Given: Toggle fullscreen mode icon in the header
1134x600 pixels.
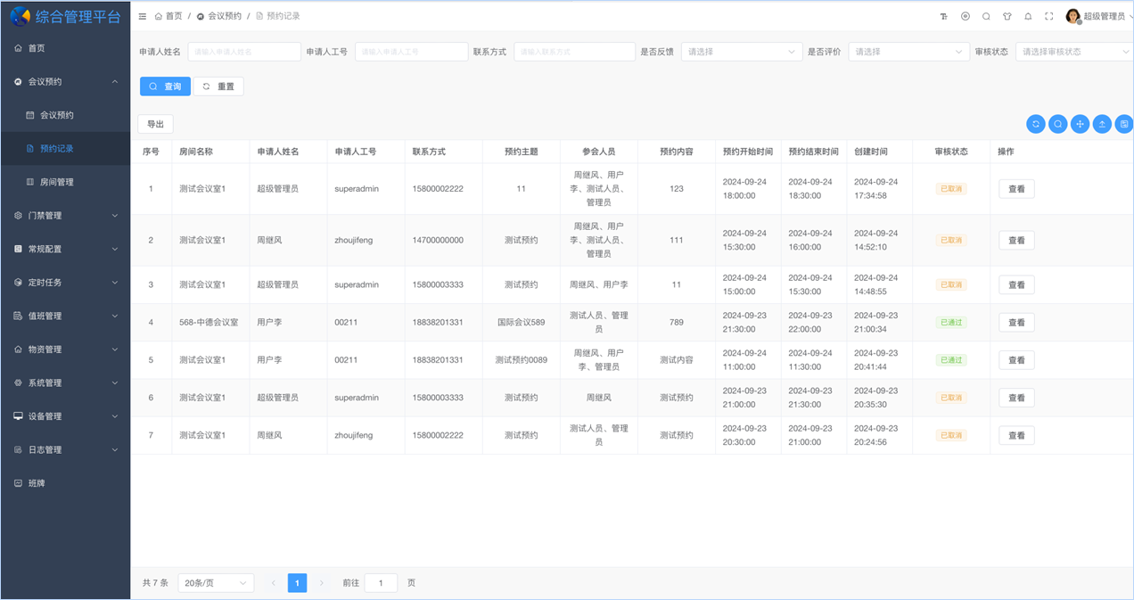Looking at the screenshot, I should point(1049,16).
